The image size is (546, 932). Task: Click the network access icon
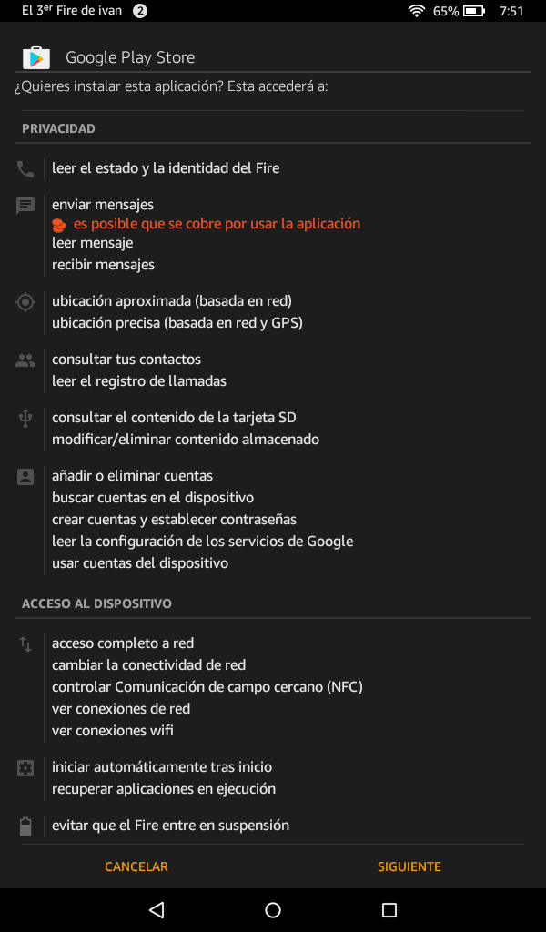[25, 642]
